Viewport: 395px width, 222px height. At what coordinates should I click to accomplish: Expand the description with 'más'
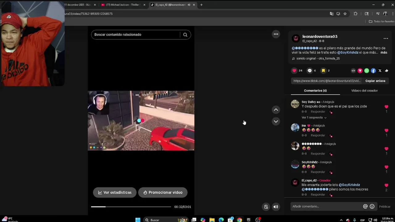[x=384, y=53]
